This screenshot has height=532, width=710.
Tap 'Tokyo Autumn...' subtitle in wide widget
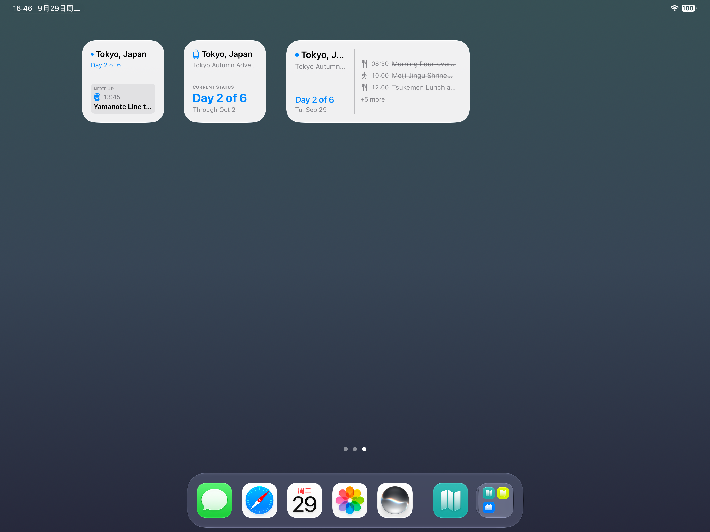tap(320, 66)
